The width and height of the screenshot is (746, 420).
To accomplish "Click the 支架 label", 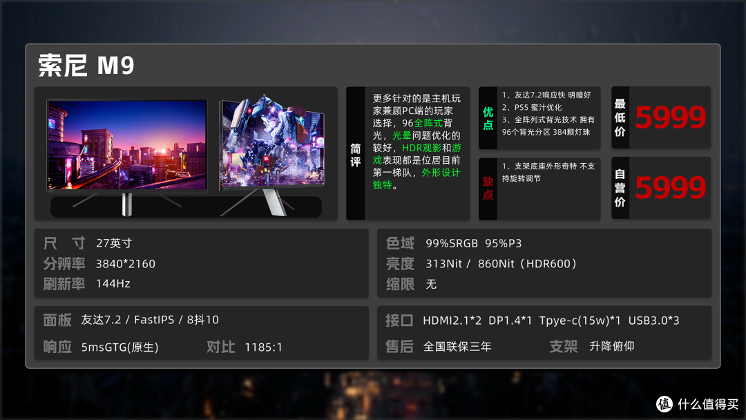I will click(x=564, y=346).
